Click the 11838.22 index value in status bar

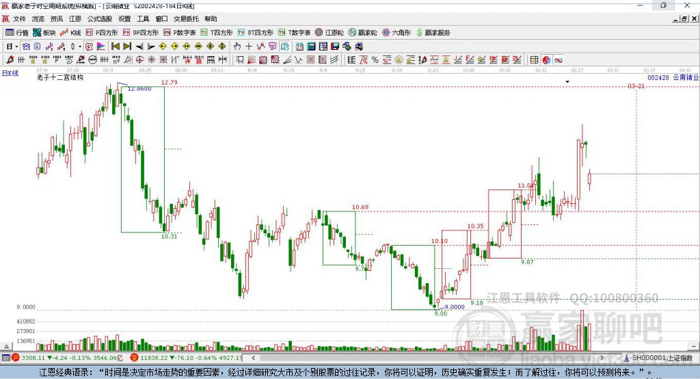tap(152, 358)
